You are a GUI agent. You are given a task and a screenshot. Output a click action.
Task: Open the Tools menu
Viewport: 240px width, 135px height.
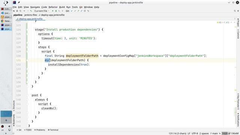pyautogui.click(x=75, y=7)
